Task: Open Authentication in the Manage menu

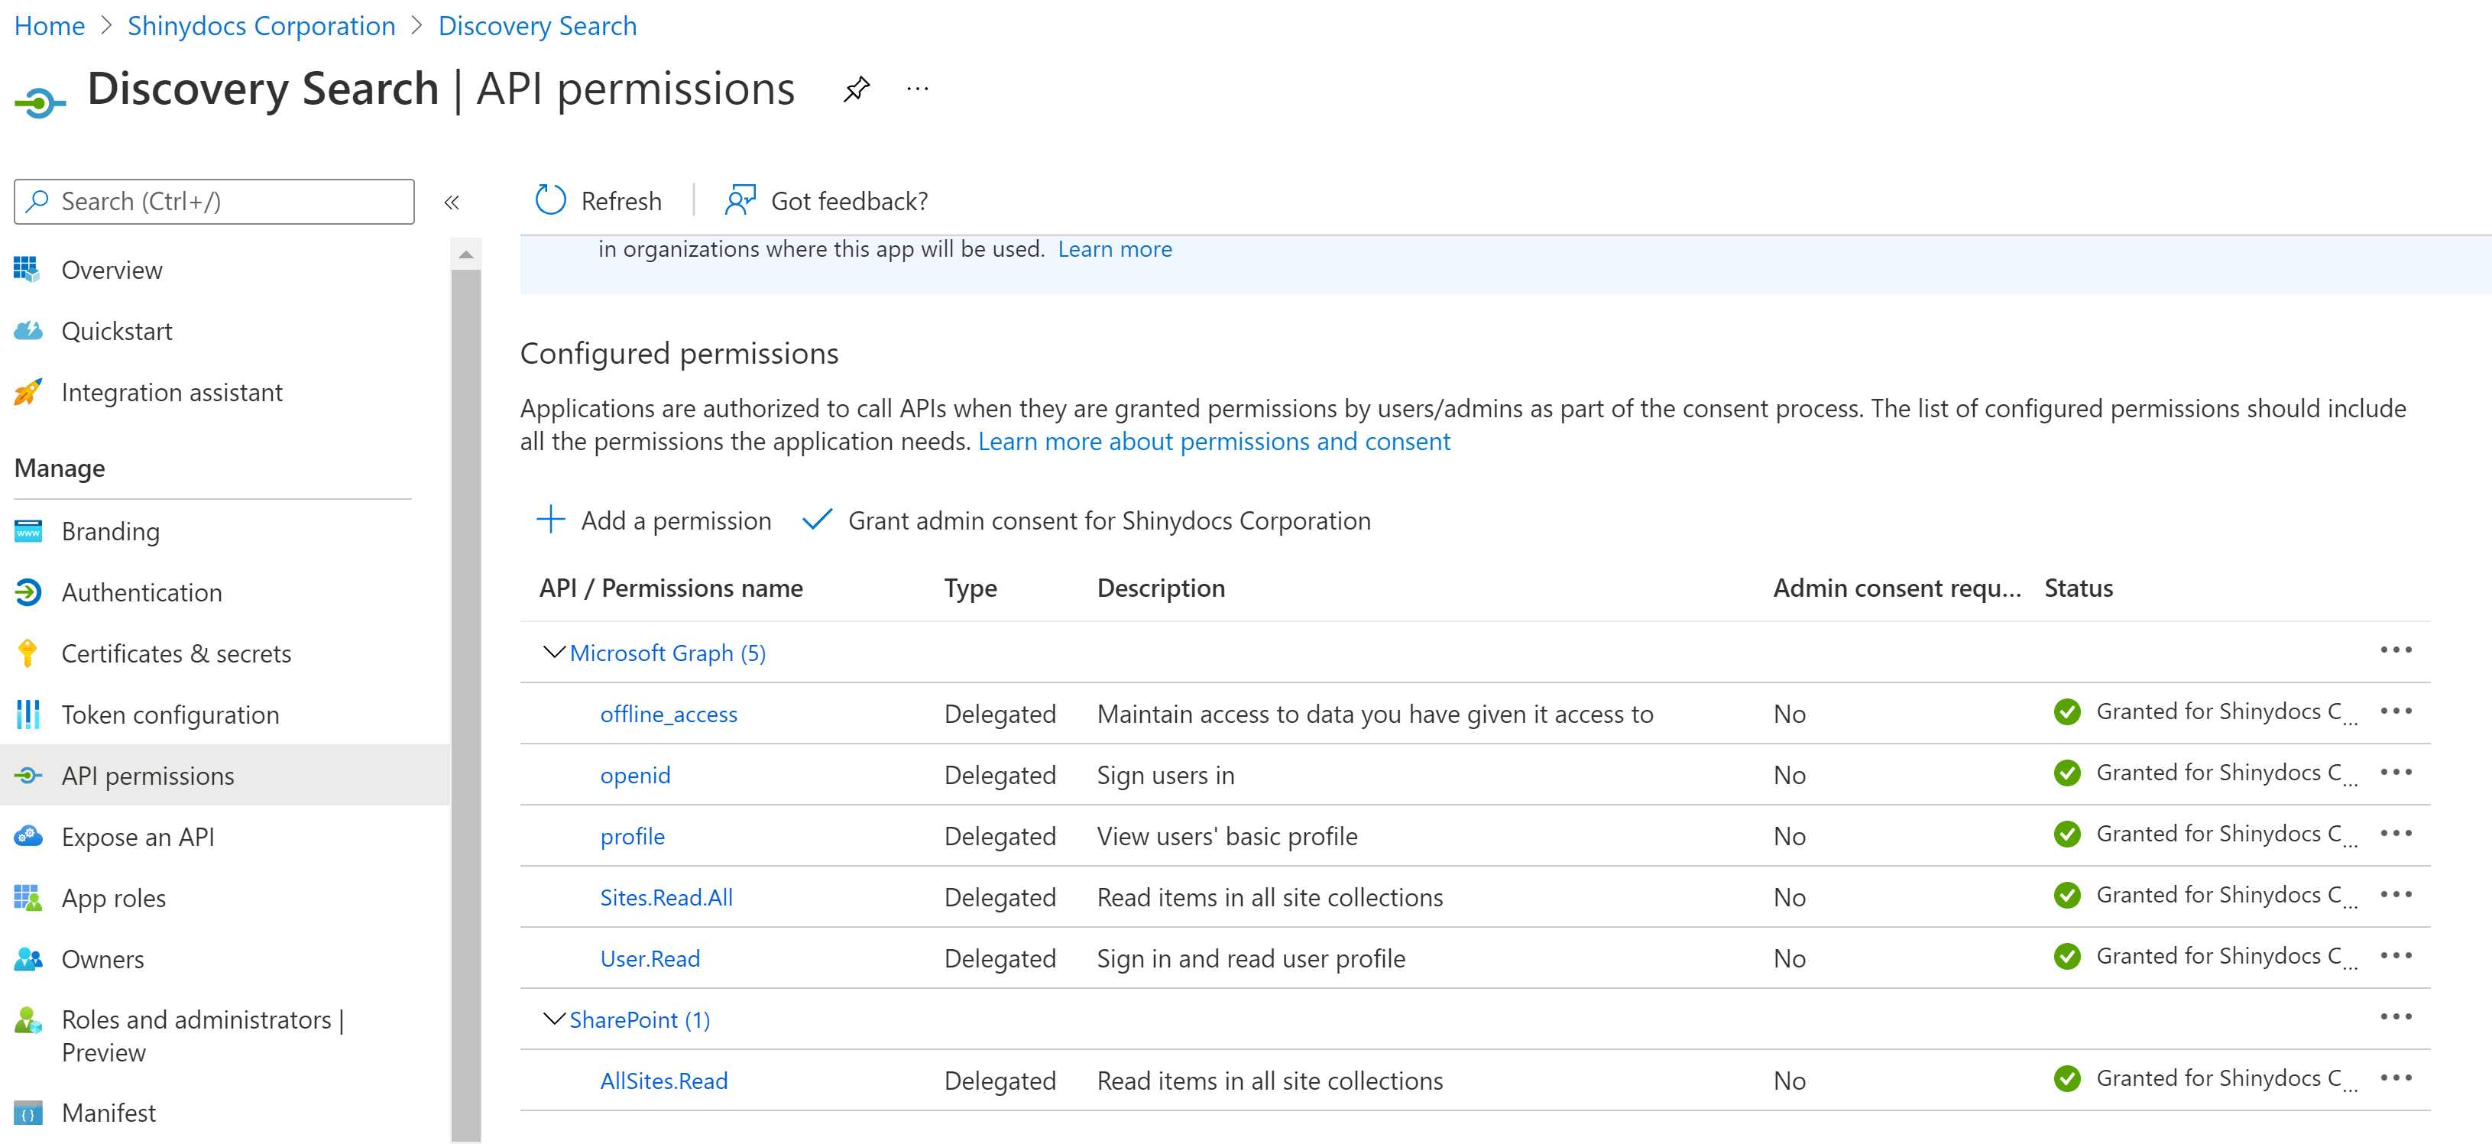Action: tap(141, 591)
